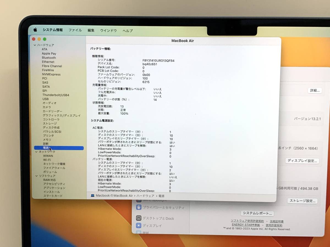Select コントローラ in the sidebar
The height and width of the screenshot is (247, 330).
(x=51, y=120)
